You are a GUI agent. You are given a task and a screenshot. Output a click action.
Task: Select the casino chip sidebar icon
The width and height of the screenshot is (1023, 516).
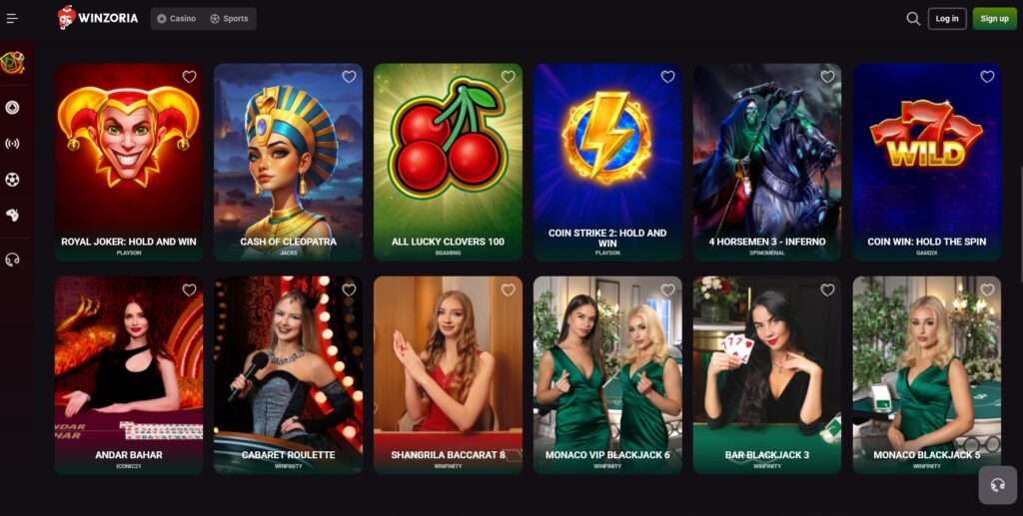point(12,108)
